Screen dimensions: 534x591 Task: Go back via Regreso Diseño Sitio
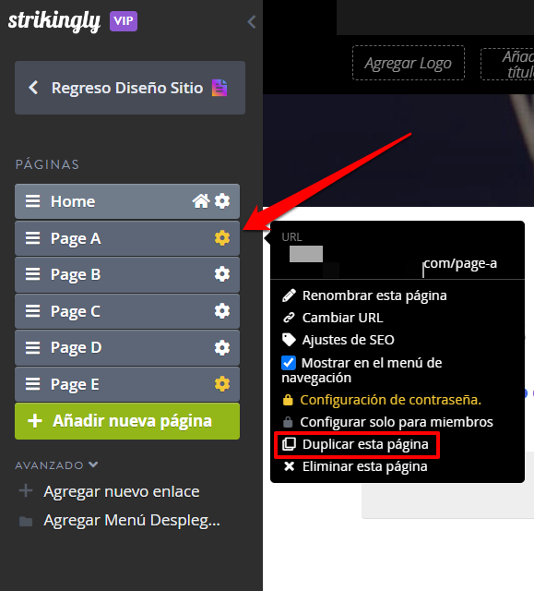click(x=130, y=88)
